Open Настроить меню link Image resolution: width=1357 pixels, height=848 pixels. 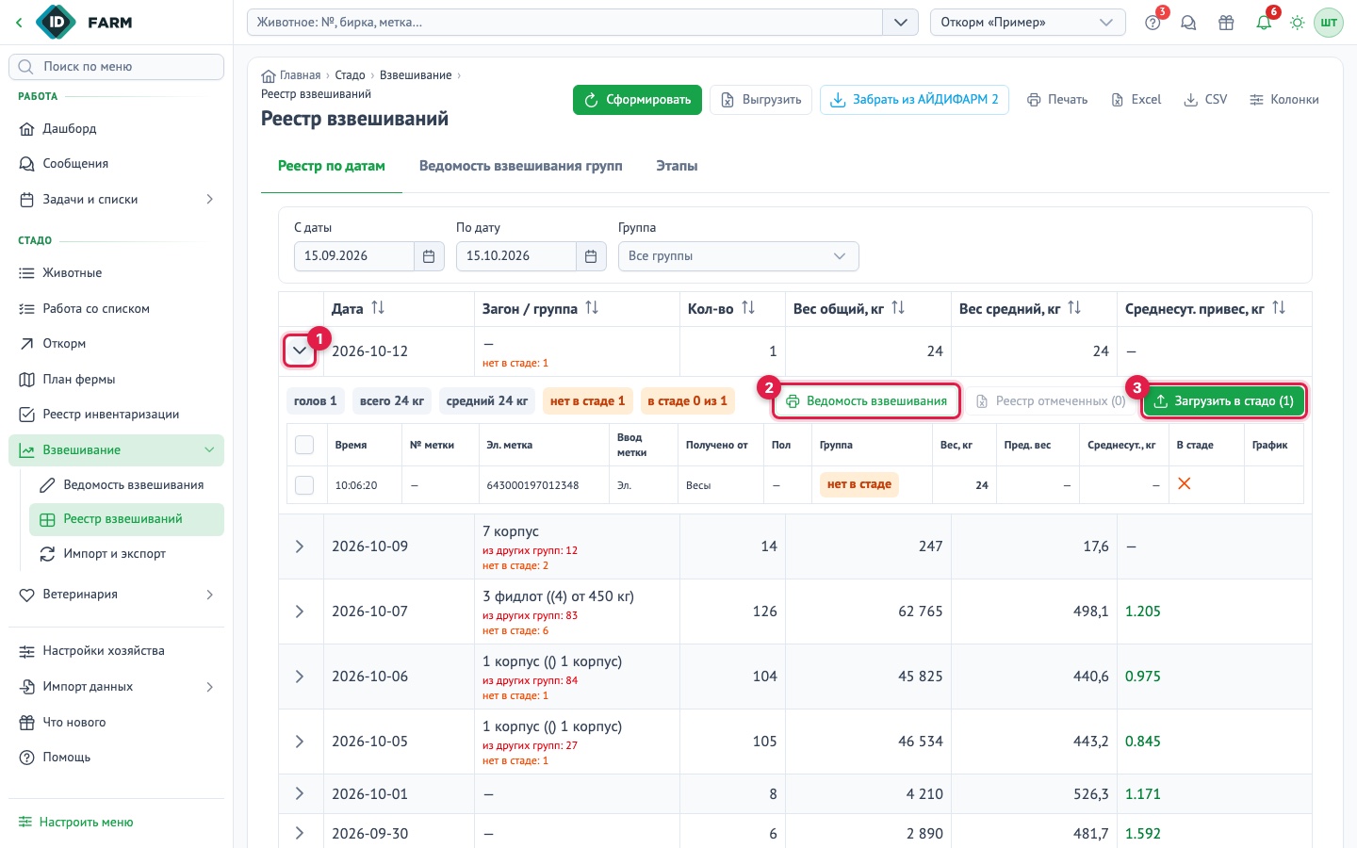[76, 823]
